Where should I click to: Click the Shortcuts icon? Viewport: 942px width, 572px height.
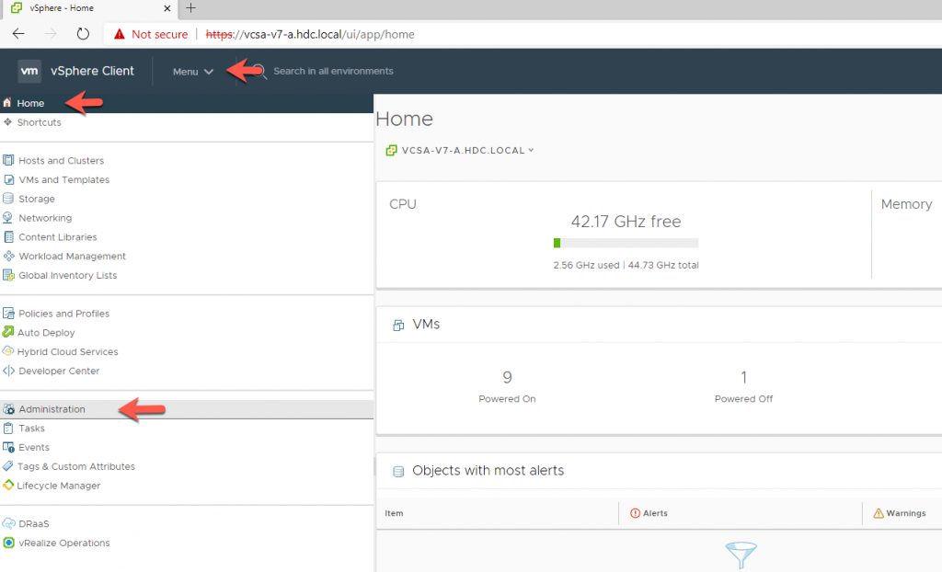coord(7,122)
